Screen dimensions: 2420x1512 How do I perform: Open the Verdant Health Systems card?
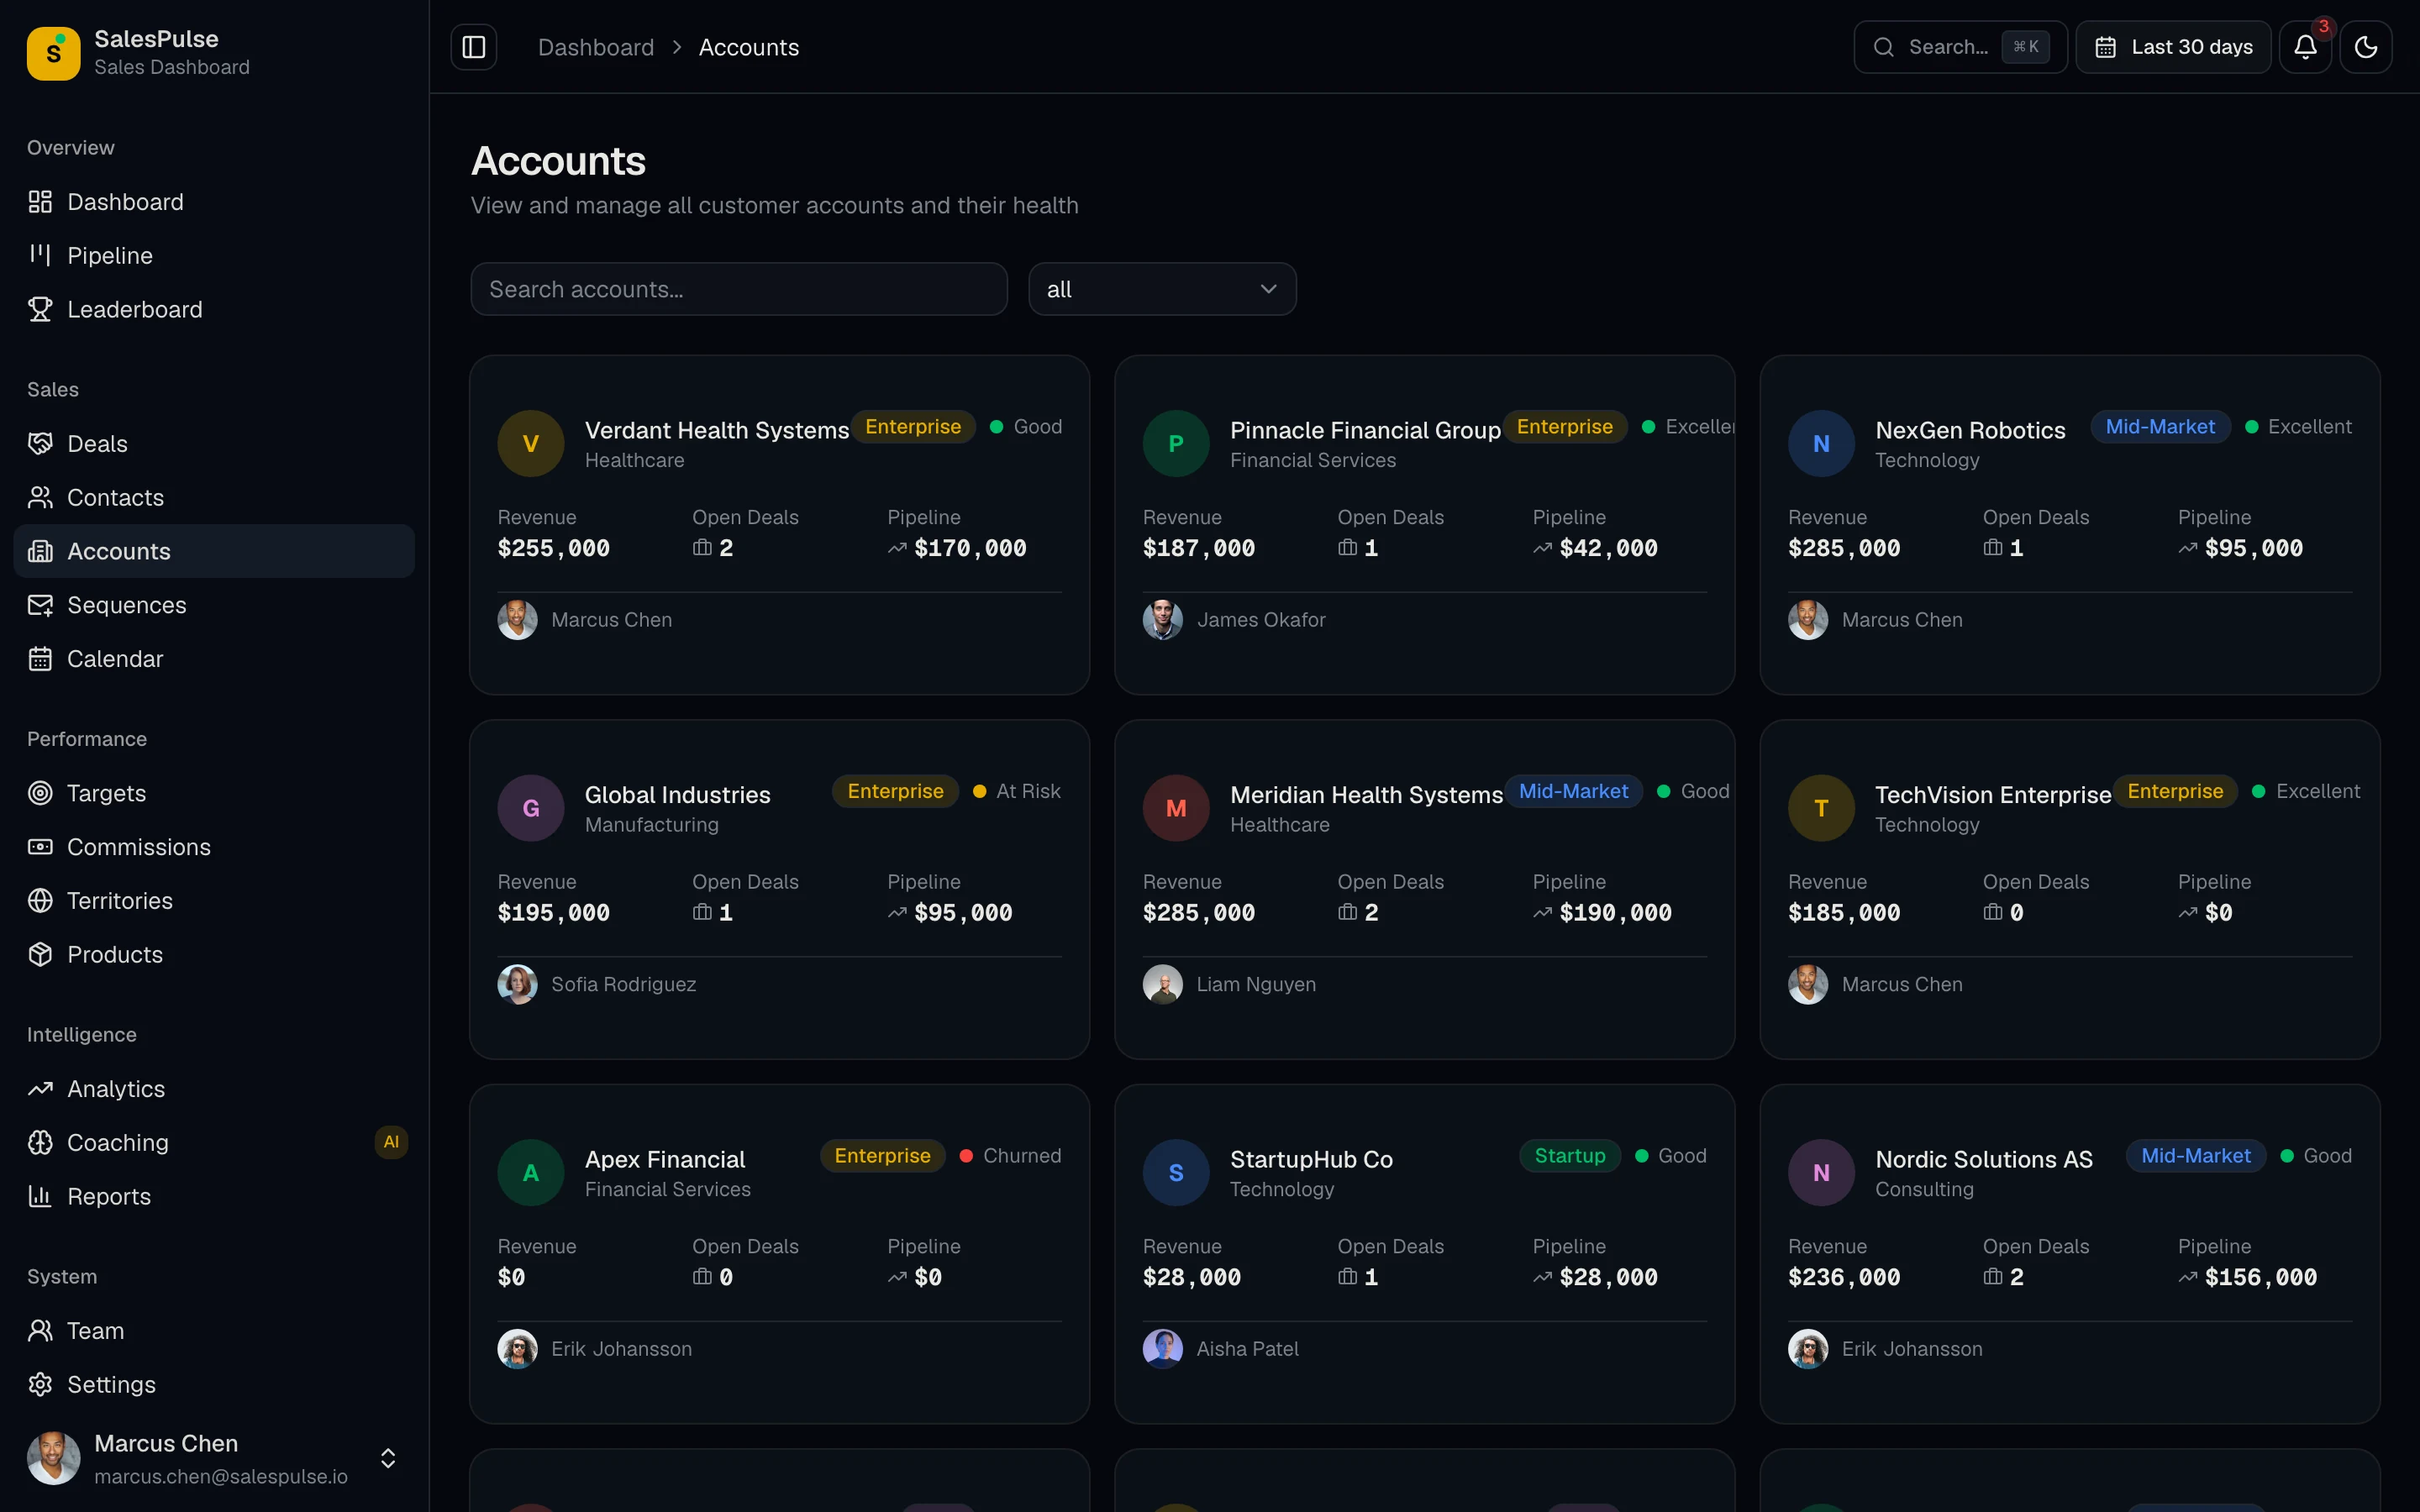coord(779,525)
